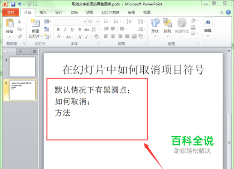Open the Section dropdown in slides group

coord(47,37)
